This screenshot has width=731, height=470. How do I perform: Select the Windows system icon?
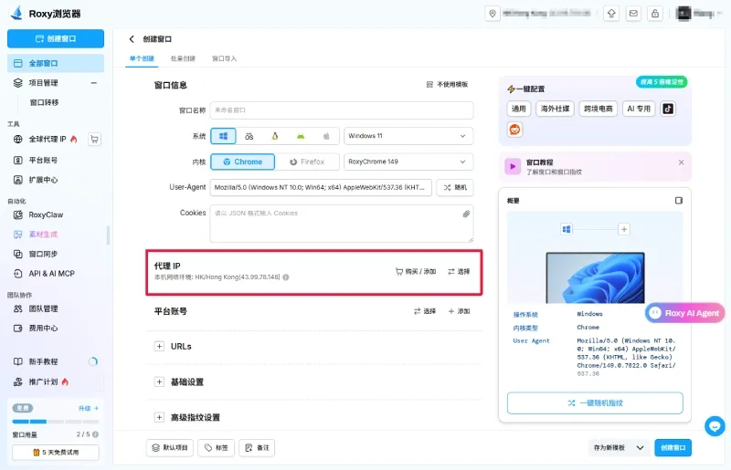point(223,136)
